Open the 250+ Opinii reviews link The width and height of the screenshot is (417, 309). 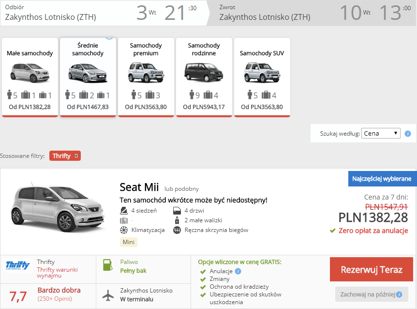tap(55, 299)
